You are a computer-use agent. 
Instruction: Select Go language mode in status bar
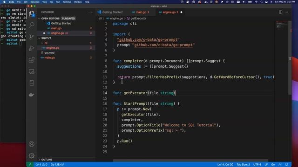(x=273, y=165)
